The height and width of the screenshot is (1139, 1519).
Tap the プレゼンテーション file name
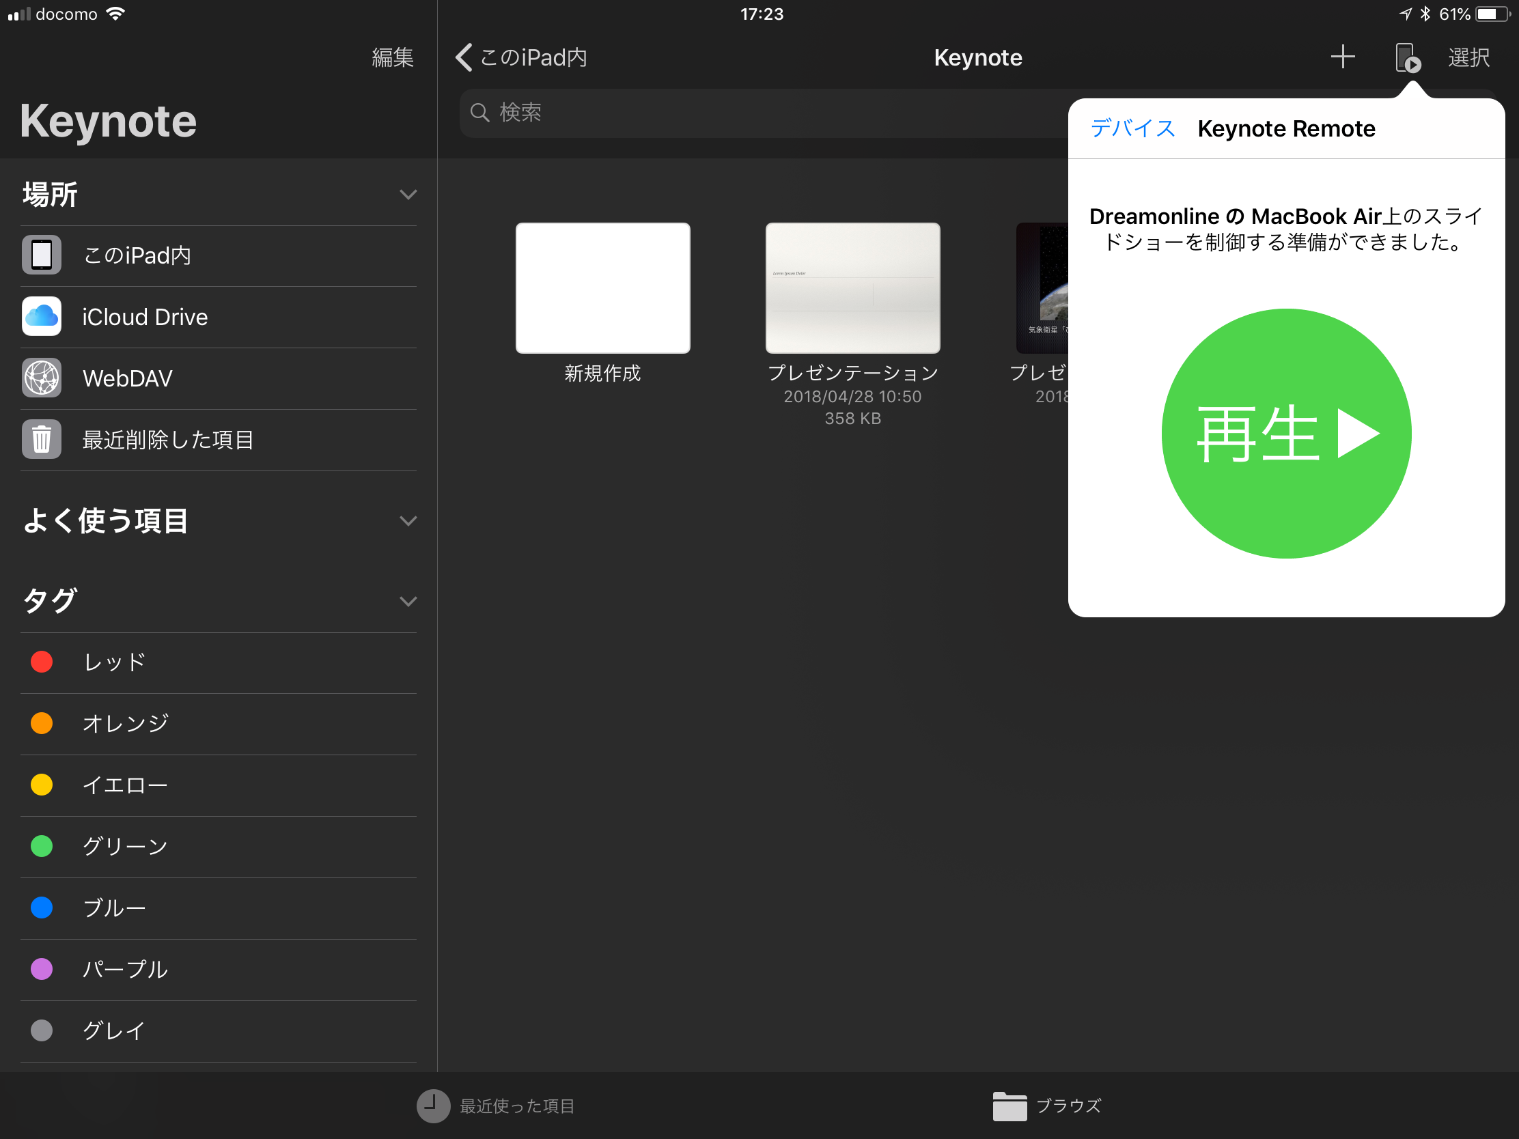point(853,374)
